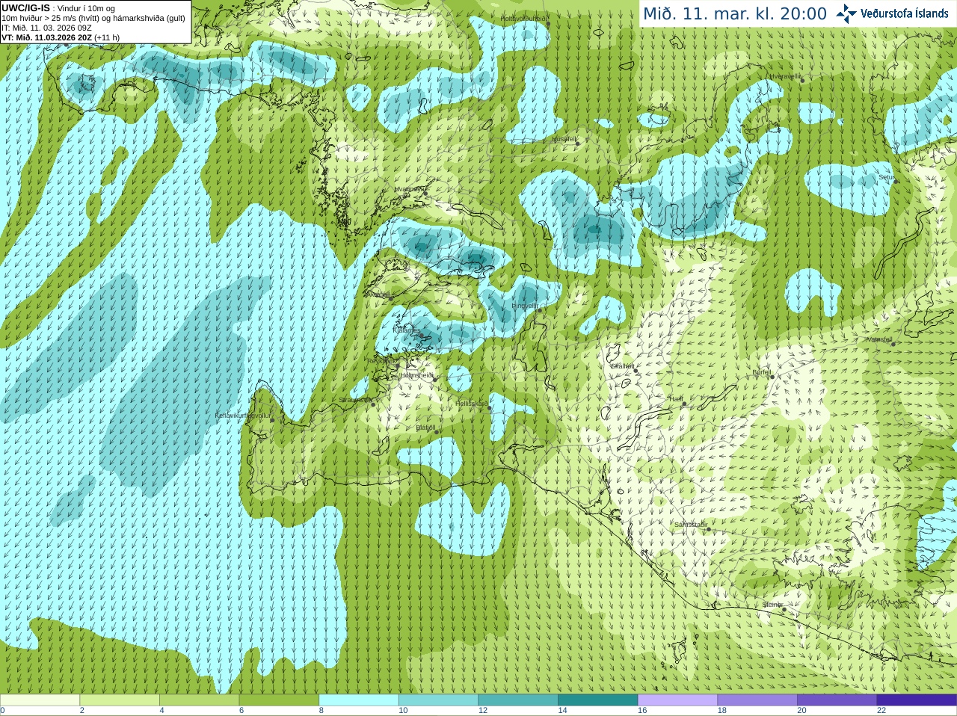957x716 pixels.
Task: Select the 4–6 m/s green legend swatch
Action: tap(199, 700)
